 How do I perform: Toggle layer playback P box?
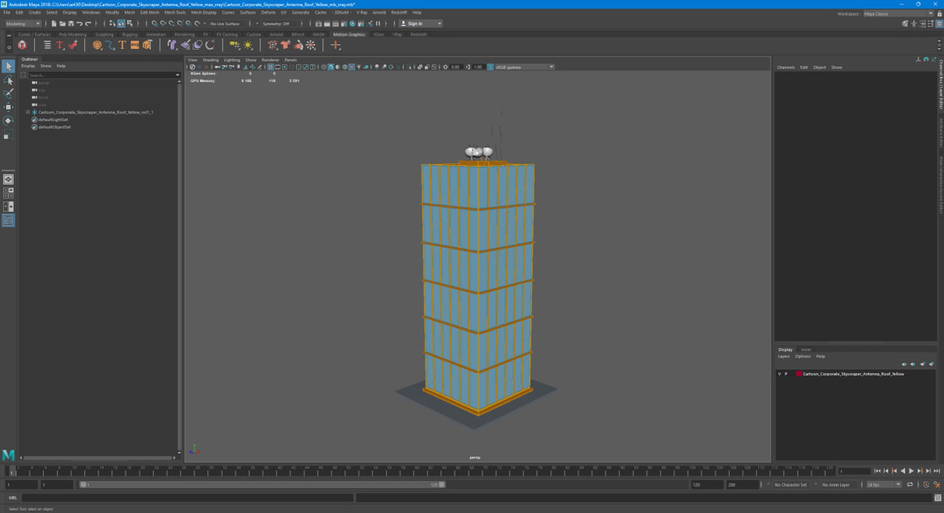(x=786, y=374)
